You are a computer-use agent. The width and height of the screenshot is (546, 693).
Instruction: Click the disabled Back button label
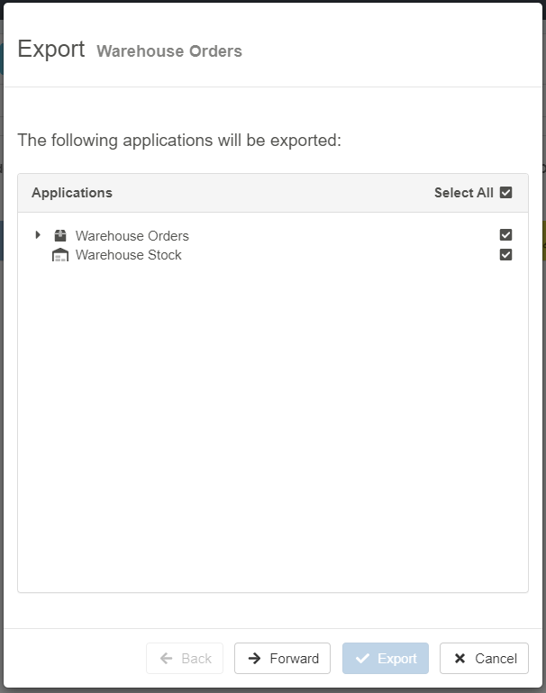coord(196,659)
